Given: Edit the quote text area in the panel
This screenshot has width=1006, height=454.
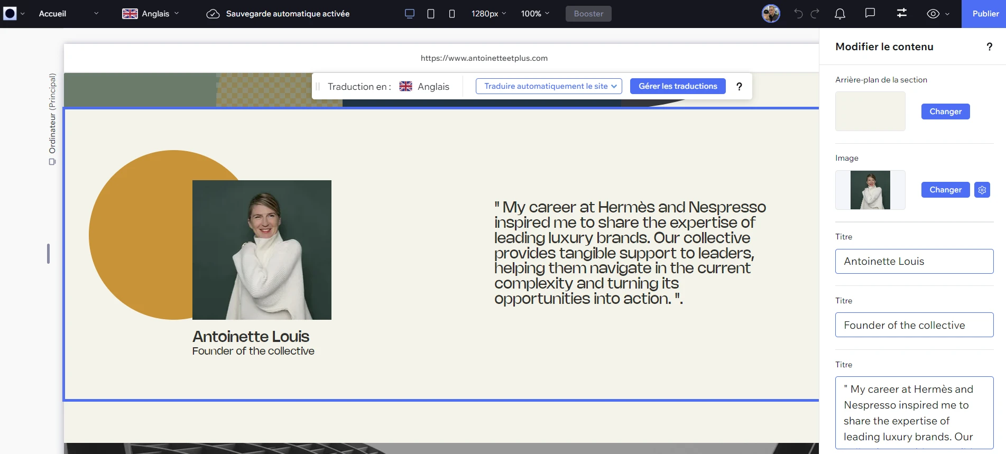Looking at the screenshot, I should point(914,413).
